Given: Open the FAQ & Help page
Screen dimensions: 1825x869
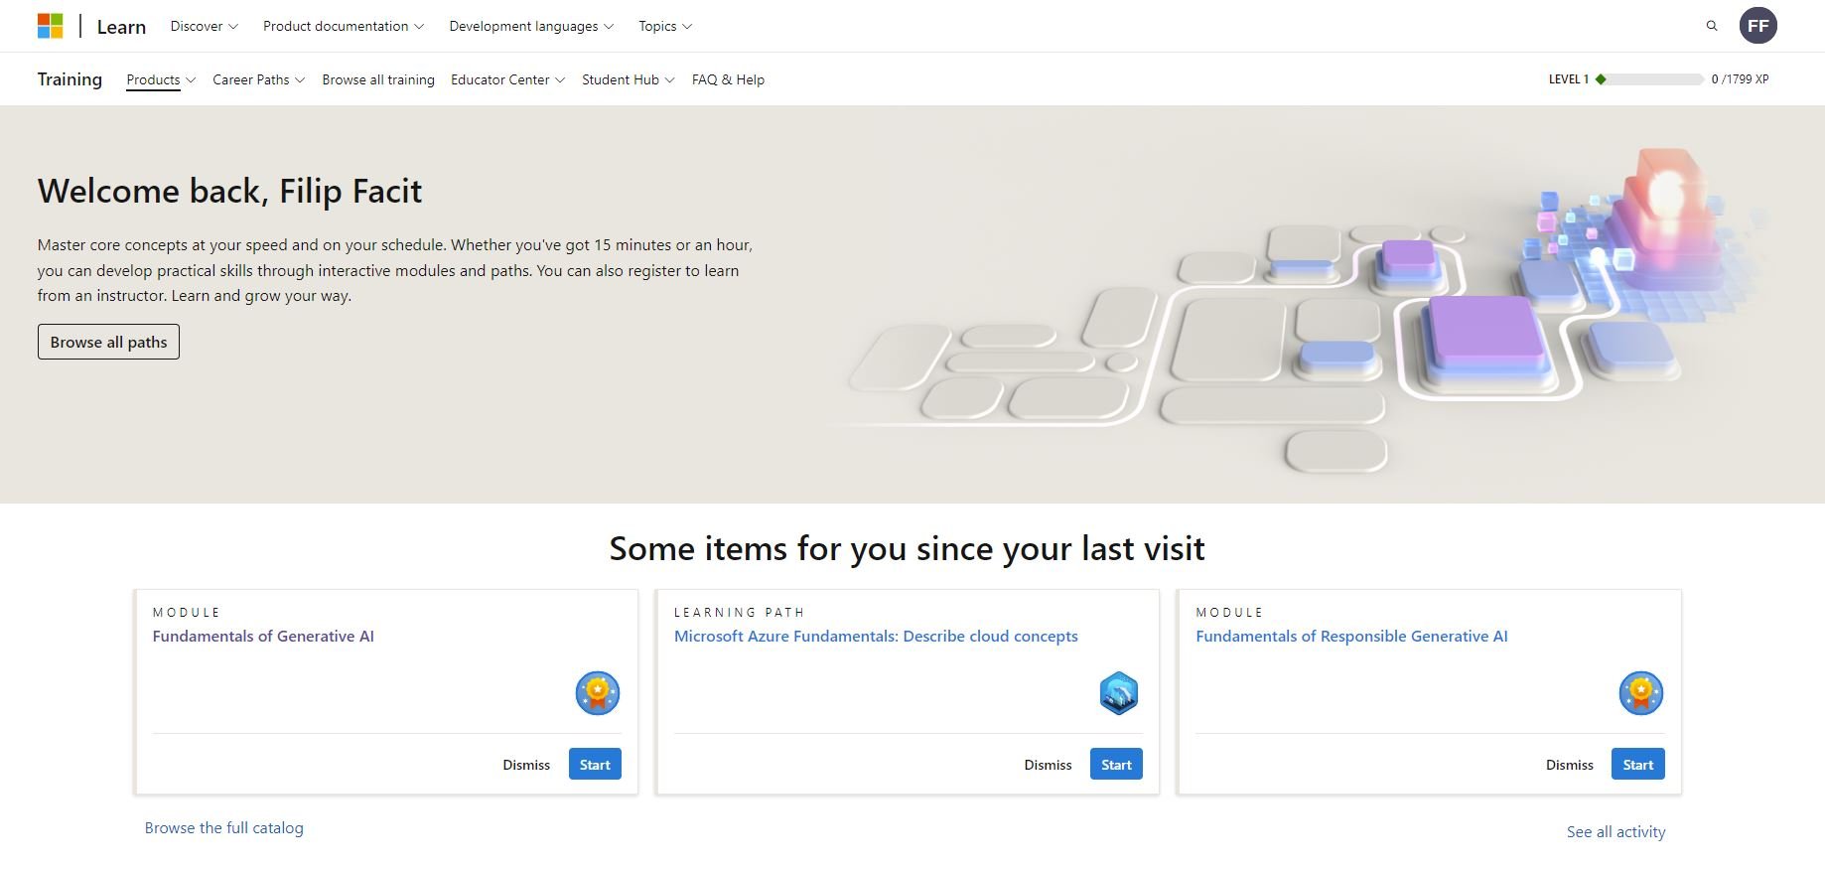Looking at the screenshot, I should pos(728,79).
